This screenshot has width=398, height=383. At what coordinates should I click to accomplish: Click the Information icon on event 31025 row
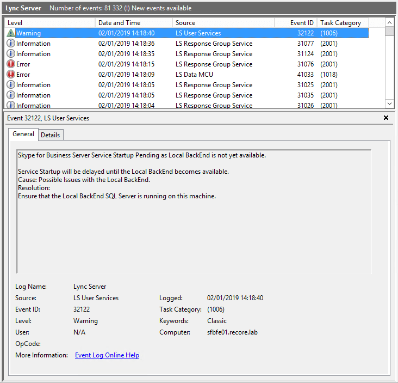[11, 84]
